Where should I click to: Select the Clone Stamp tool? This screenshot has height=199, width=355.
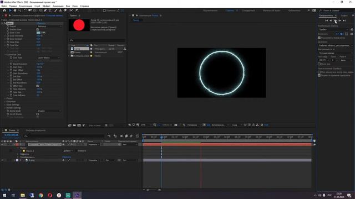pos(60,11)
